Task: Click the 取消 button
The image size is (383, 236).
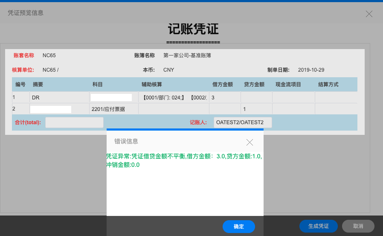Action: click(x=358, y=226)
